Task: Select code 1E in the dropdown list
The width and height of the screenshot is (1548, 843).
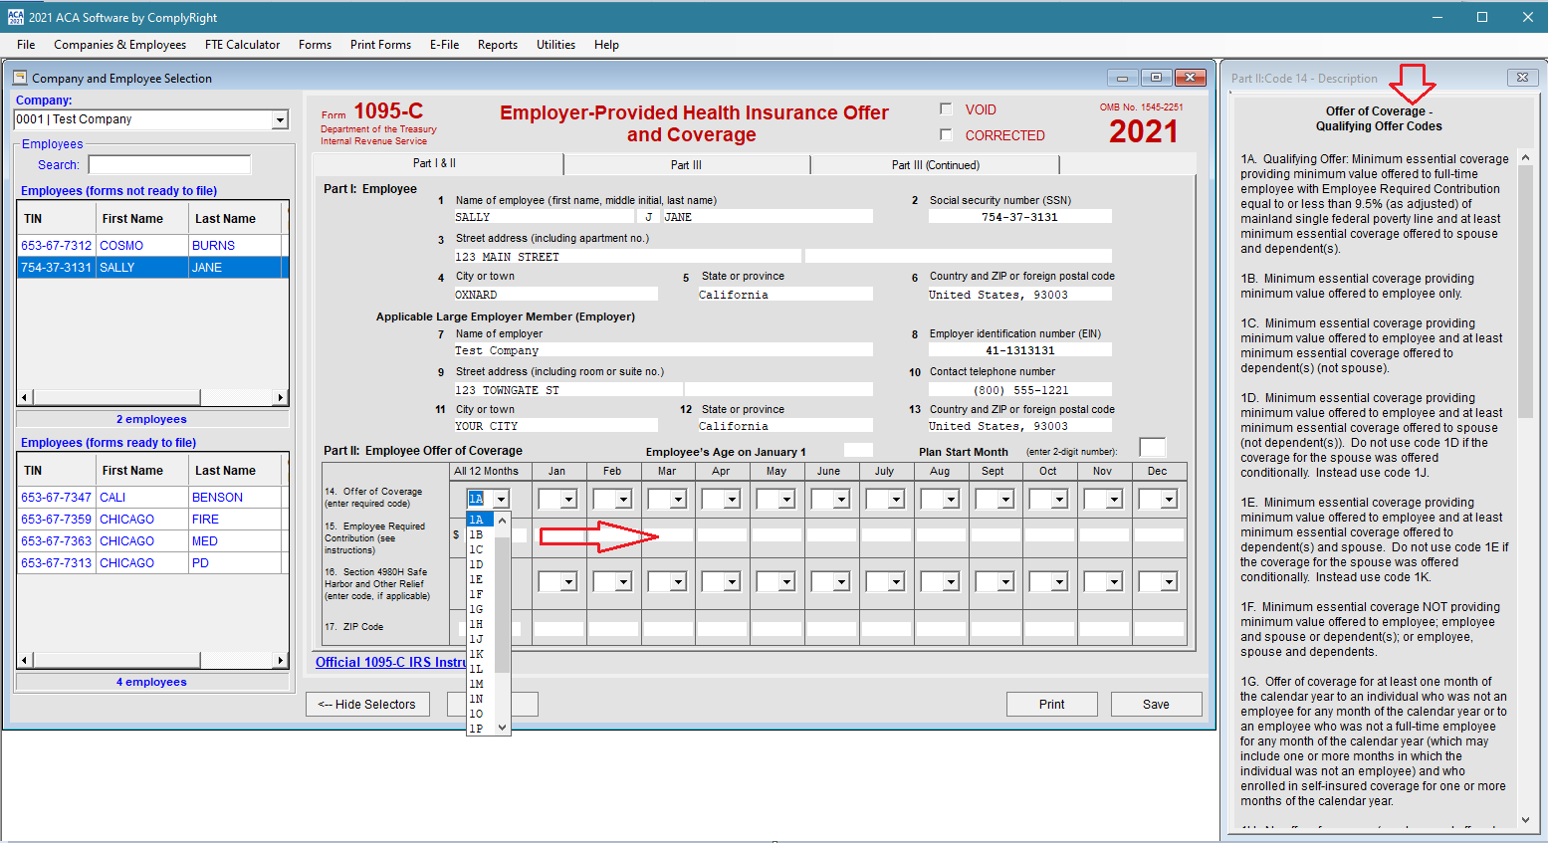Action: click(x=477, y=579)
